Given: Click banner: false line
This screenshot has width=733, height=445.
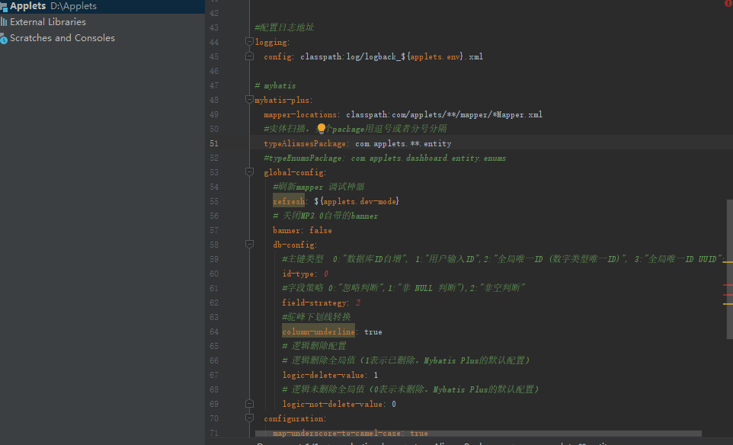Looking at the screenshot, I should (302, 230).
